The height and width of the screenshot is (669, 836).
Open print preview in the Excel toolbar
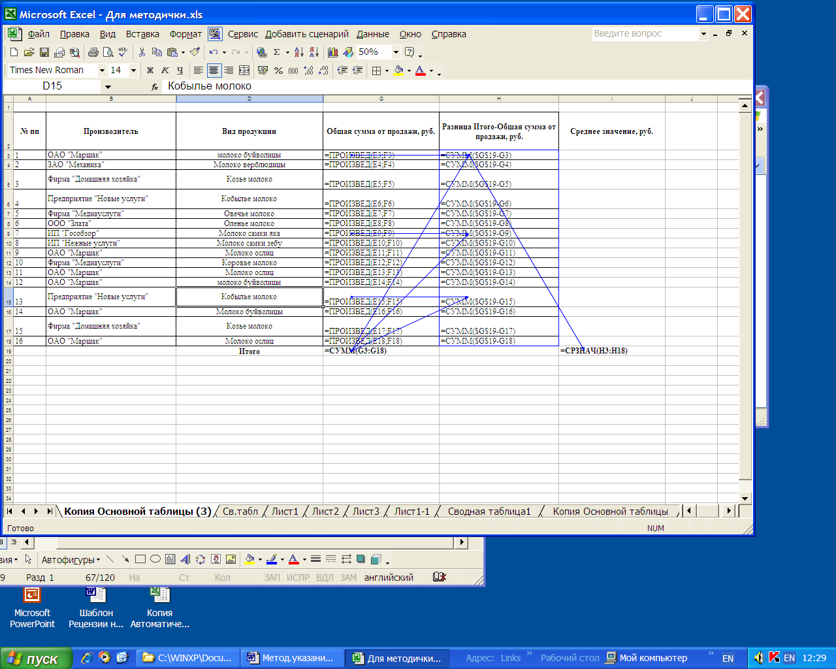point(108,52)
